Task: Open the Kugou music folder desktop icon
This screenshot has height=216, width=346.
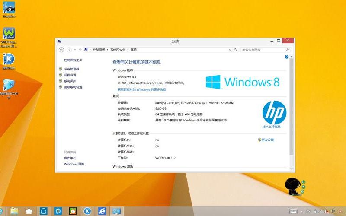Action: 9,89
